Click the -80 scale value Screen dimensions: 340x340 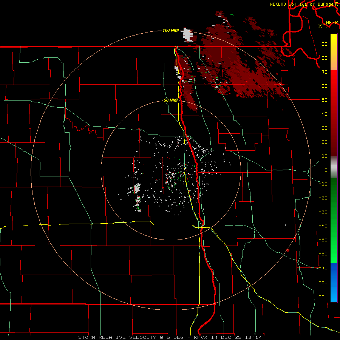tap(323, 282)
